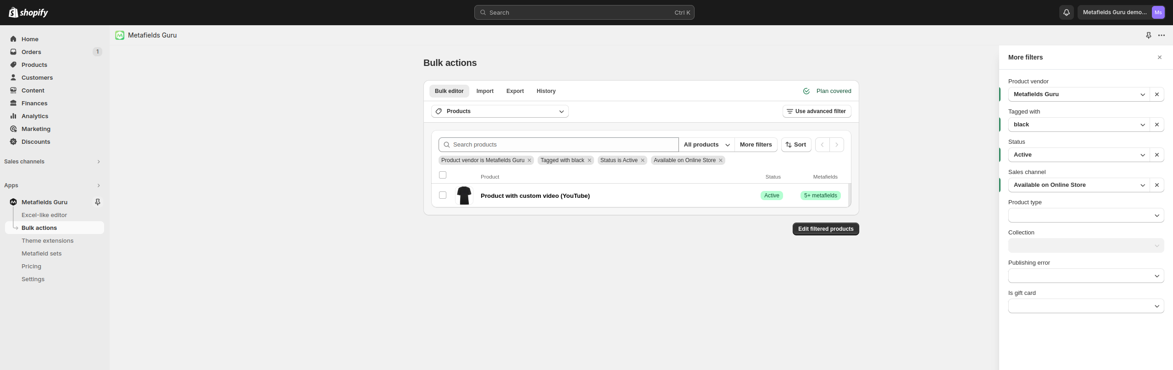
Task: Switch to the History tab
Action: (546, 91)
